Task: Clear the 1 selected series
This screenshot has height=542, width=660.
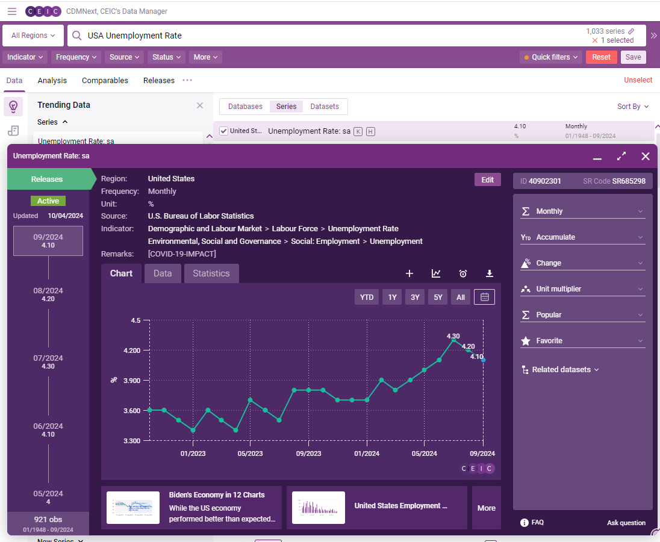Action: coord(595,40)
